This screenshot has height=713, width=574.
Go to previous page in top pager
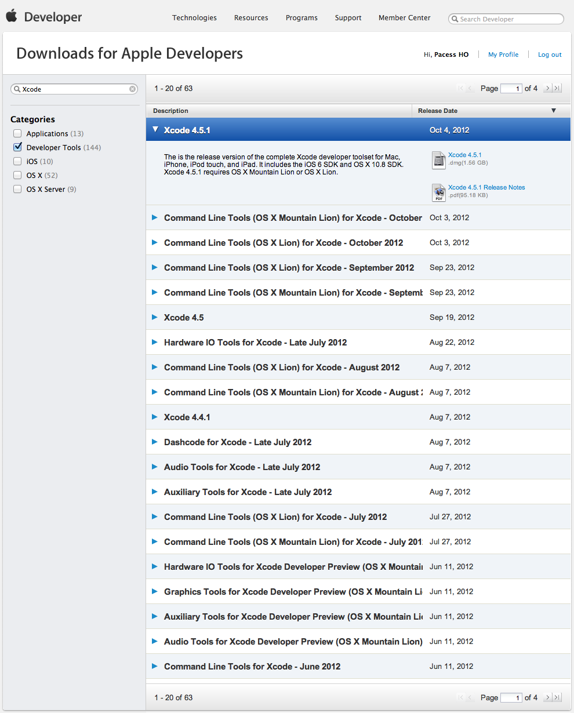[x=470, y=88]
